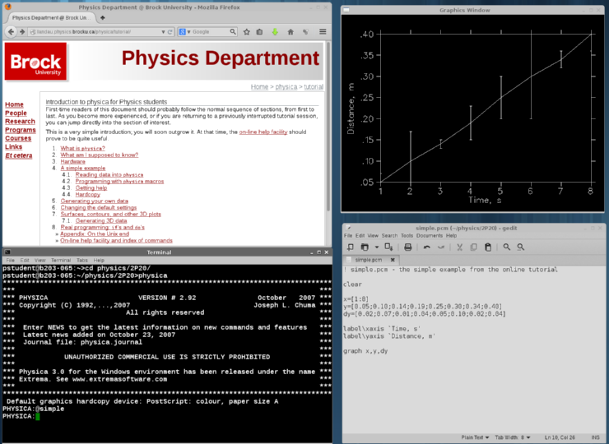Follow the 'on-line help facility' link
The width and height of the screenshot is (609, 444).
click(263, 132)
